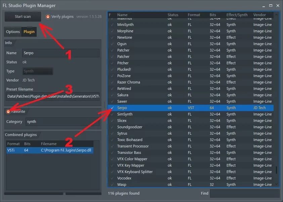Toggle the Favorite radio button
Viewport: 283px width, 202px height.
tap(8, 111)
